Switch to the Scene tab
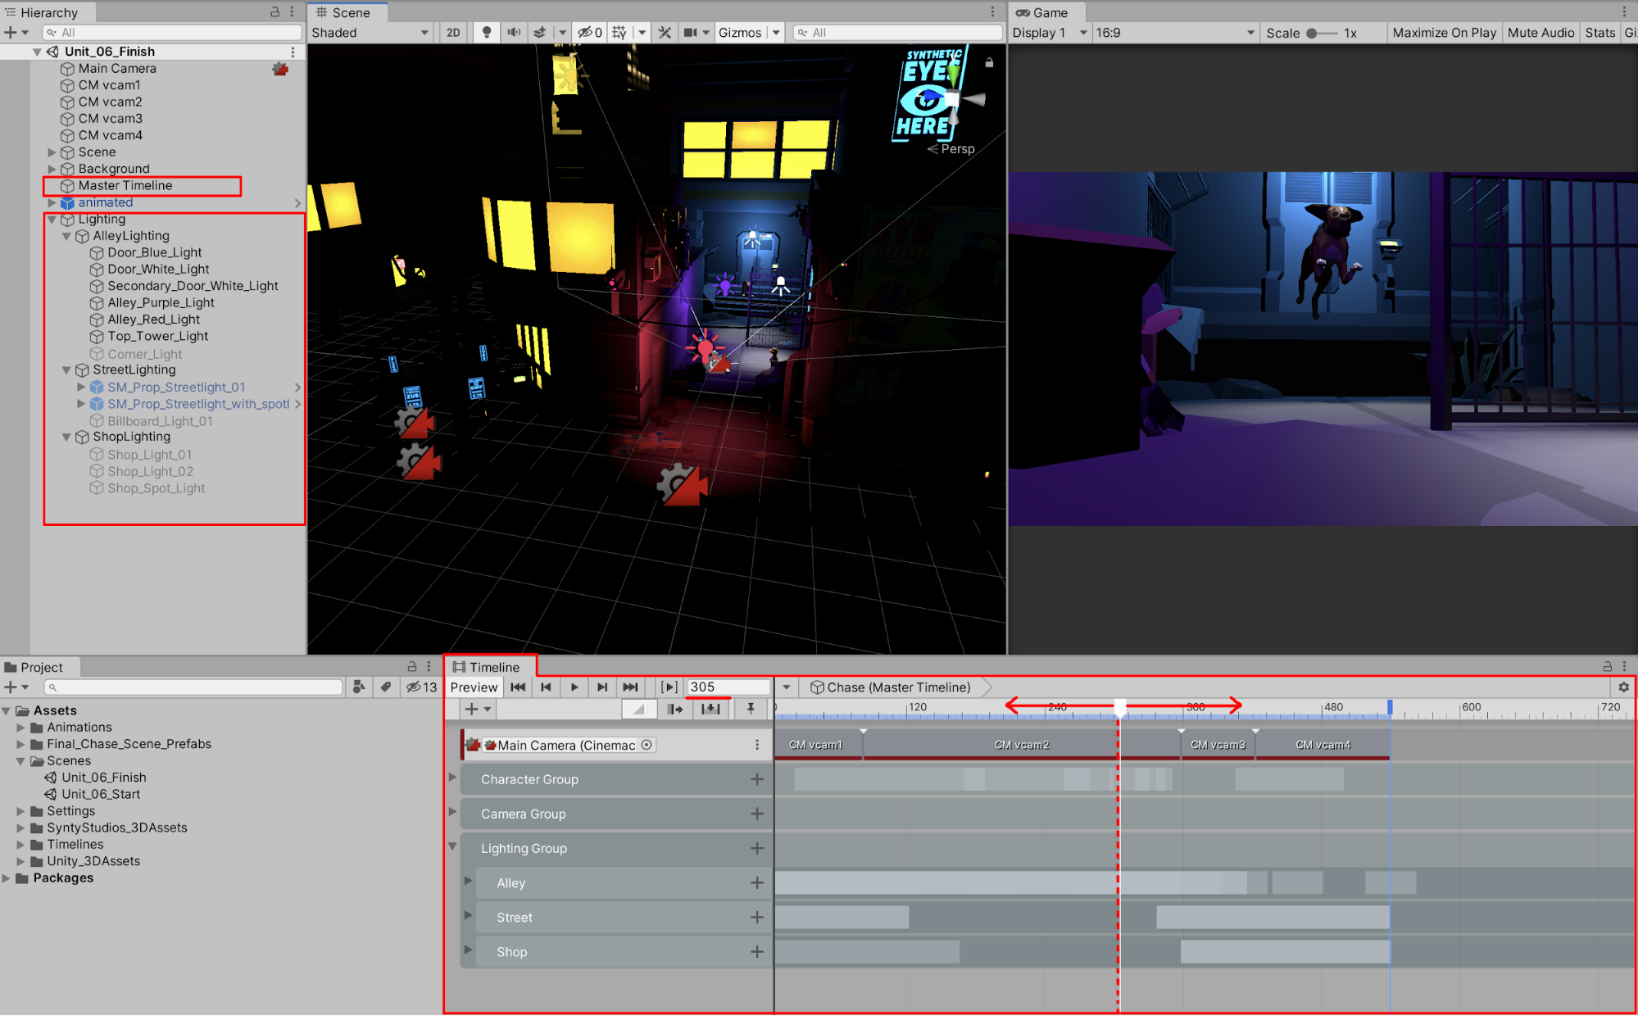This screenshot has width=1638, height=1016. pyautogui.click(x=348, y=12)
